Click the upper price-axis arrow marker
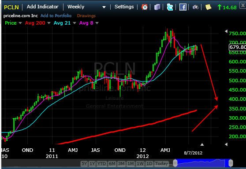 point(226,31)
